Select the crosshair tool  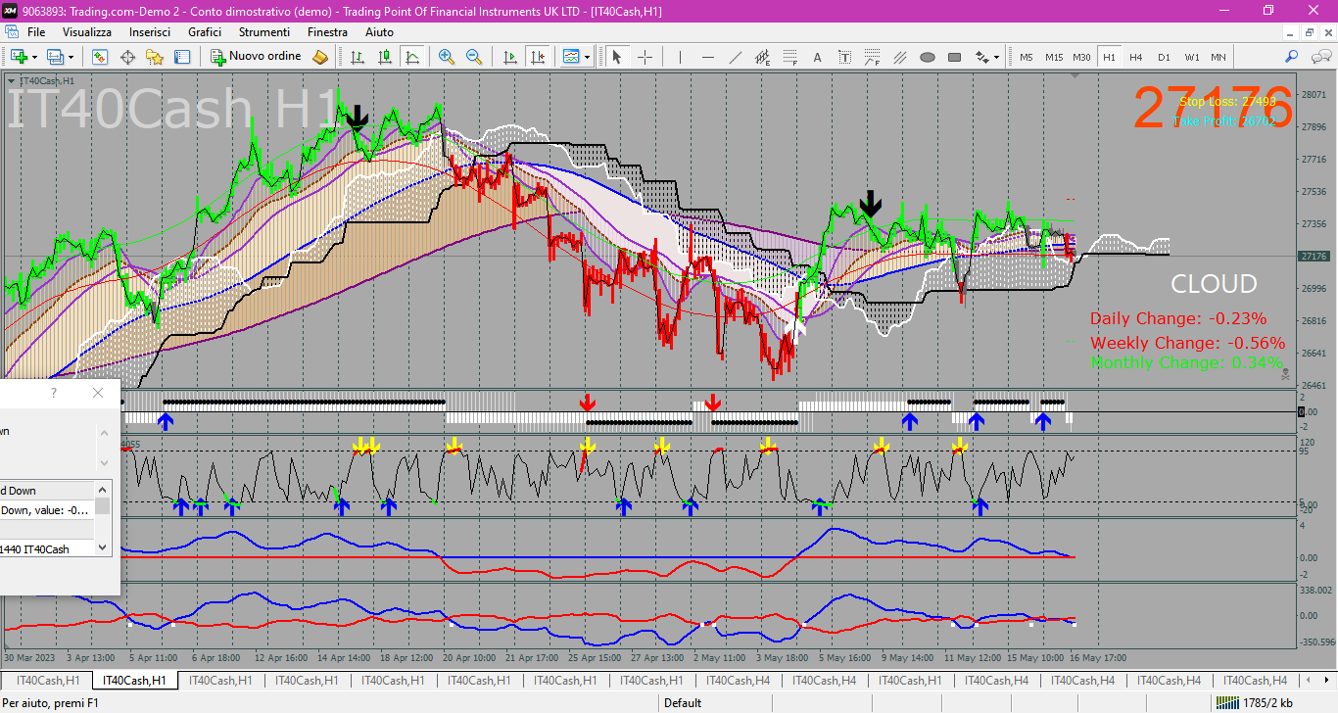click(645, 57)
